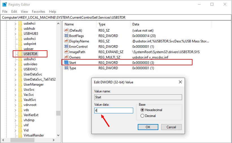Open the File menu
Image resolution: width=232 pixels, height=143 pixels.
pos(5,11)
